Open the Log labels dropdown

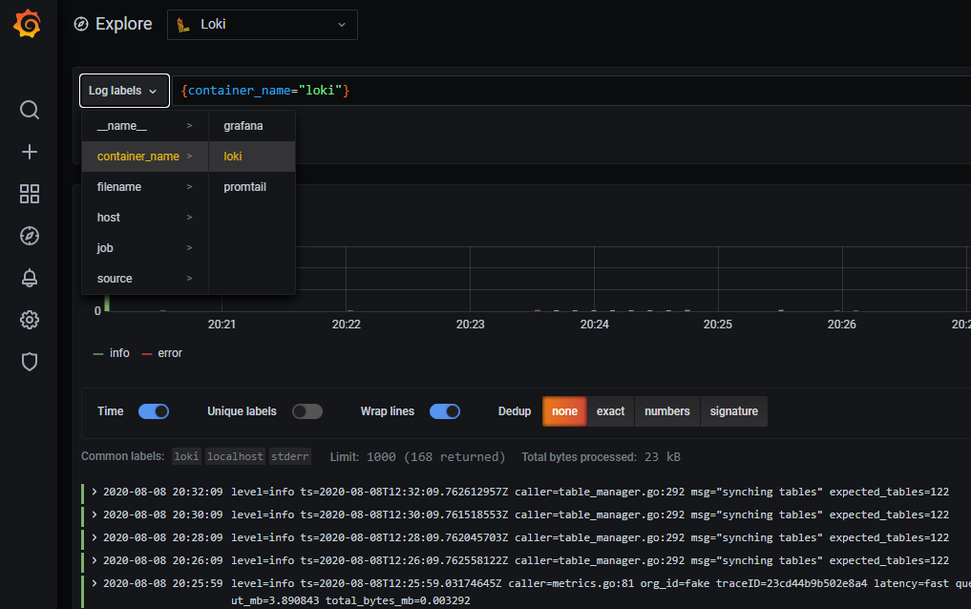[x=123, y=90]
